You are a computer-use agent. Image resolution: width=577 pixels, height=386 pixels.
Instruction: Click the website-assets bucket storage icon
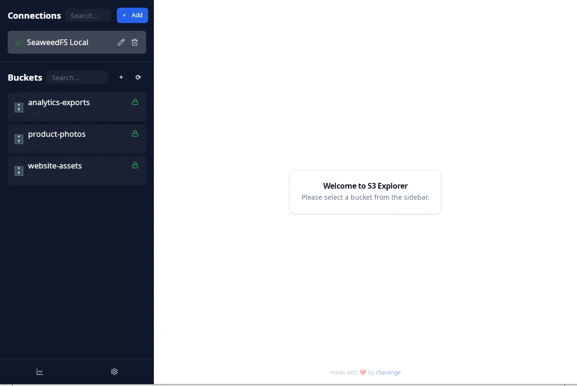(19, 170)
